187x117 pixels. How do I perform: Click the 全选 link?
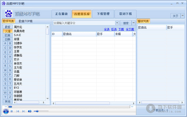pyautogui.click(x=107, y=29)
